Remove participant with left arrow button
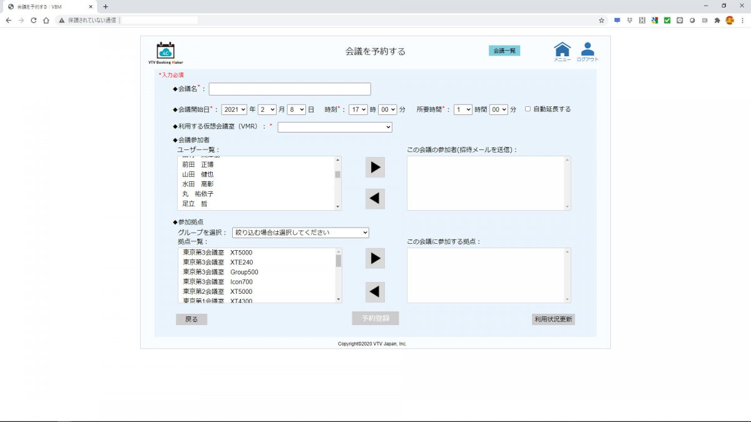 pyautogui.click(x=375, y=199)
